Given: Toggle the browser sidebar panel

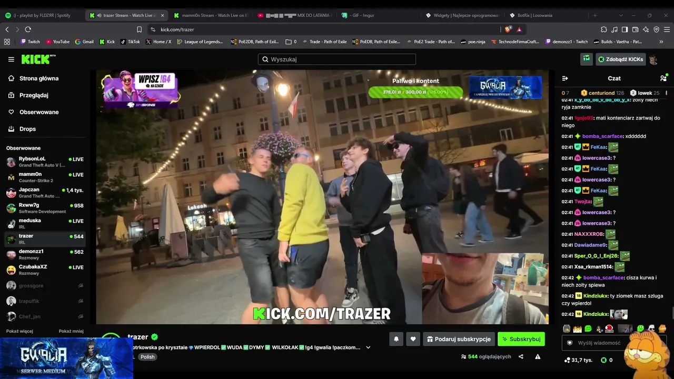Looking at the screenshot, I should [625, 29].
